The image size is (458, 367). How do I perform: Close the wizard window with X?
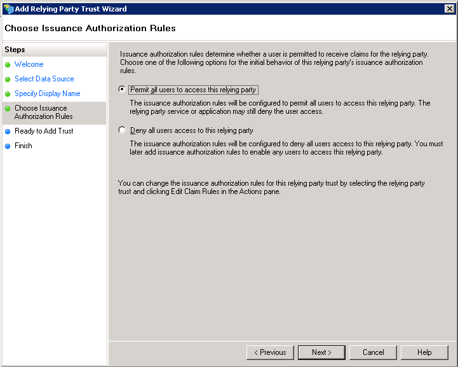(x=449, y=9)
